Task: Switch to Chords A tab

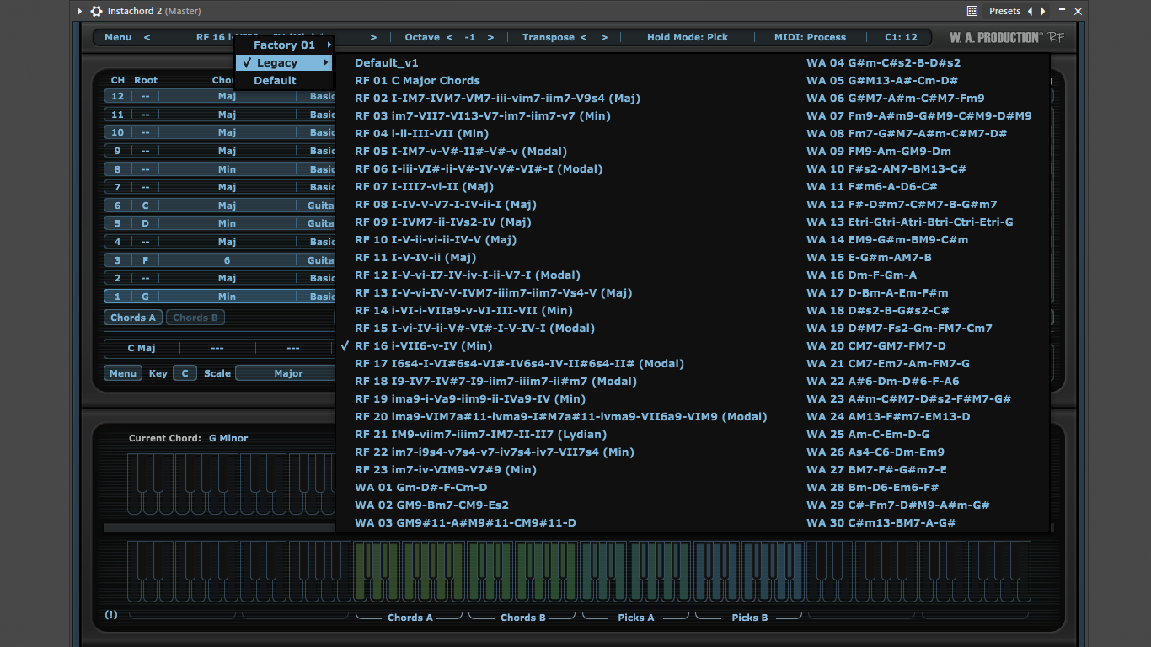Action: coord(134,318)
